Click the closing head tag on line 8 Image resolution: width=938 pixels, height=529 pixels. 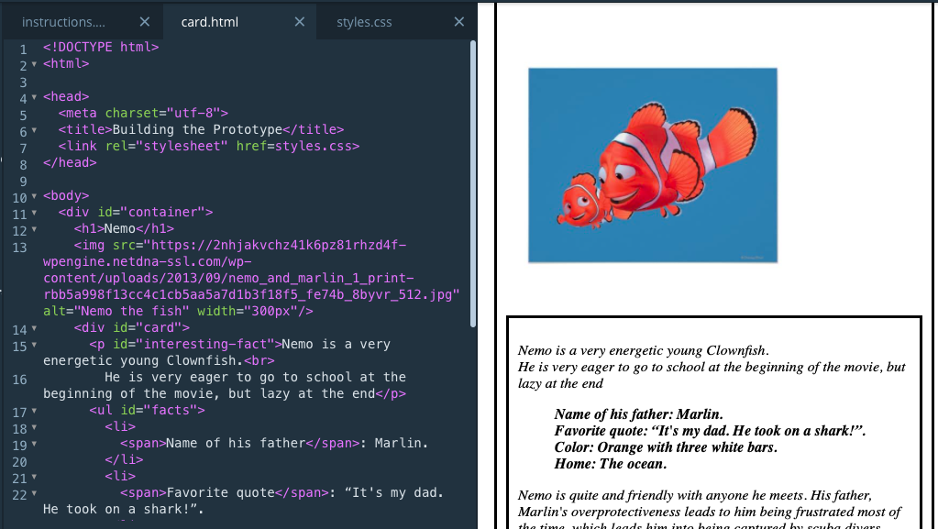tap(70, 162)
